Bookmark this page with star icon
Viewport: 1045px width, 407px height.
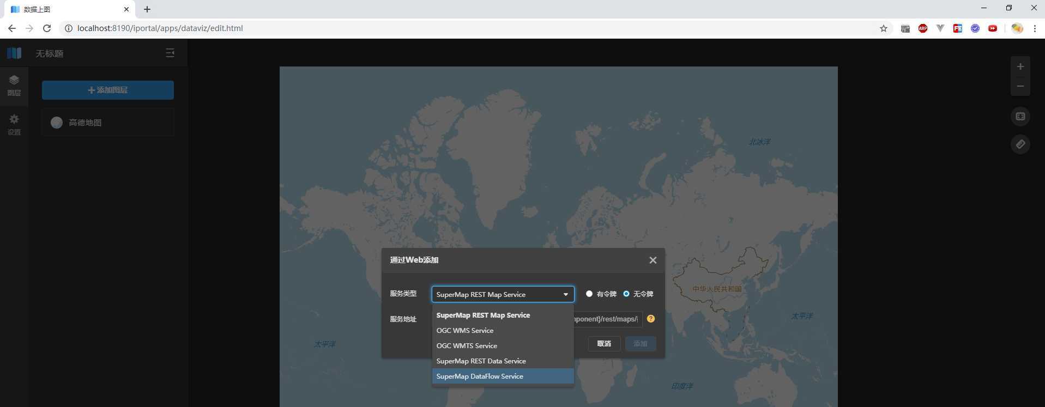[x=884, y=28]
